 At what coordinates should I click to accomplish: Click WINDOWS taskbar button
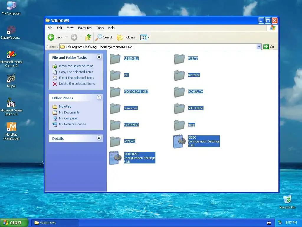(x=55, y=223)
